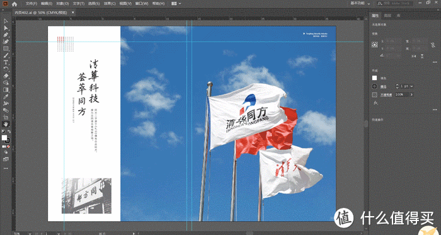Activate the Eyedropper tool
441x235 pixels.
coord(6,96)
